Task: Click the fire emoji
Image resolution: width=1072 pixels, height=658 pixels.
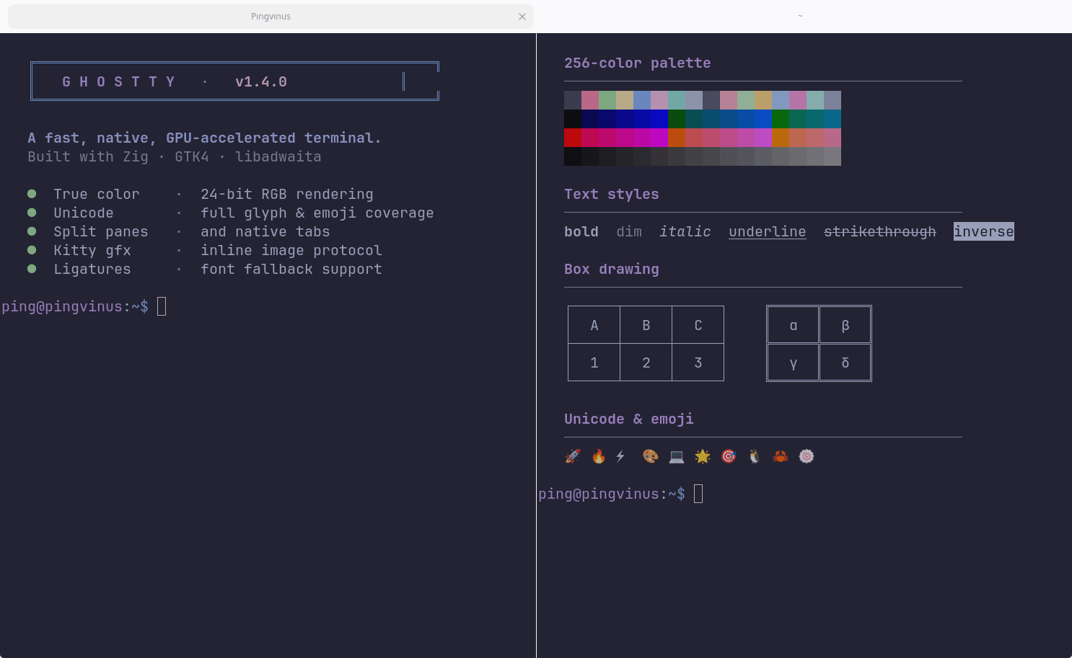Action: (x=599, y=456)
